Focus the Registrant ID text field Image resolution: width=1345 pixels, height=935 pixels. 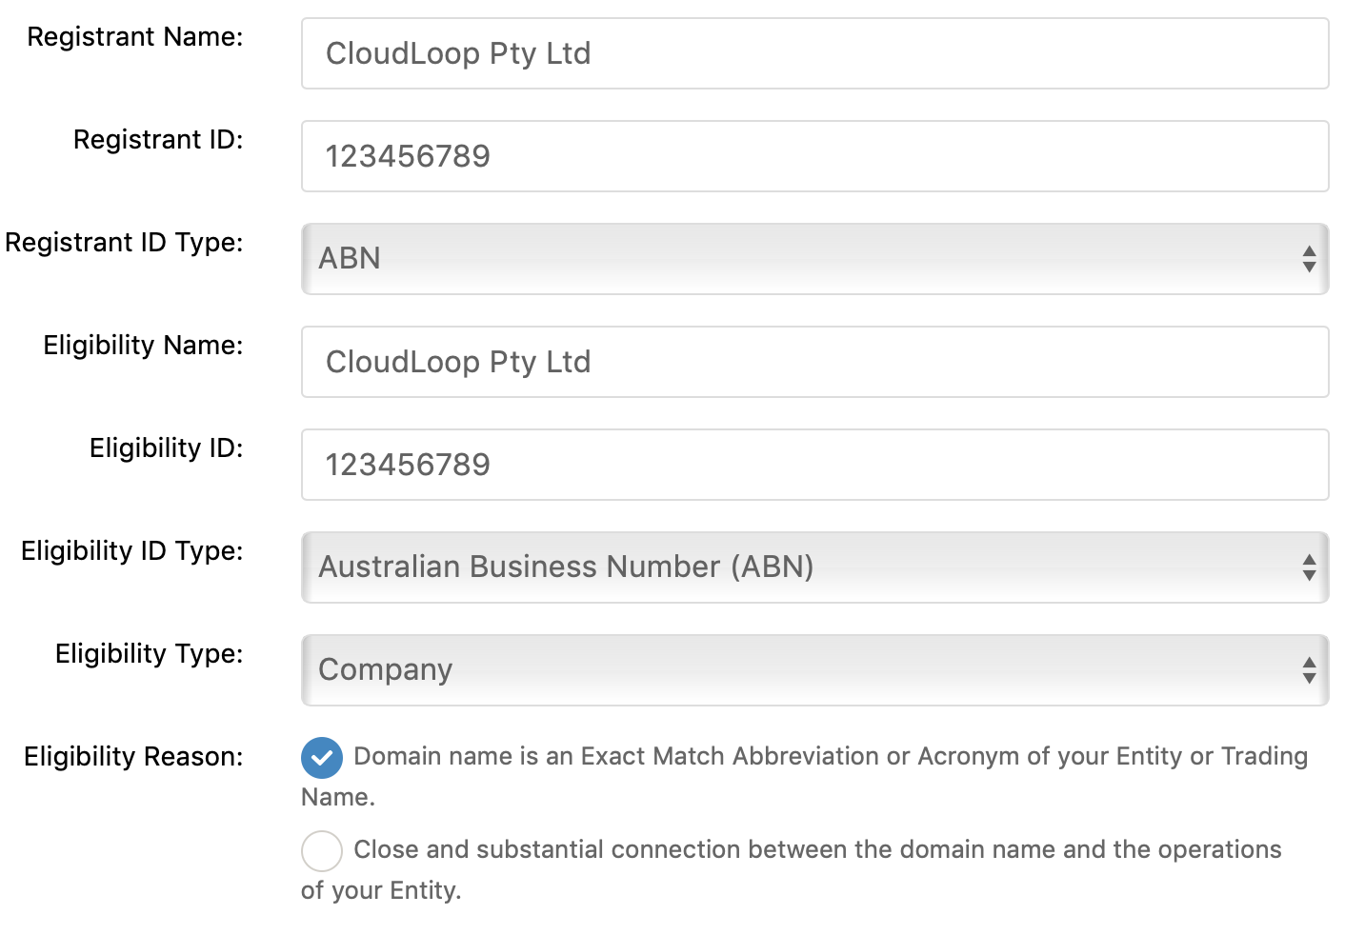pyautogui.click(x=814, y=156)
